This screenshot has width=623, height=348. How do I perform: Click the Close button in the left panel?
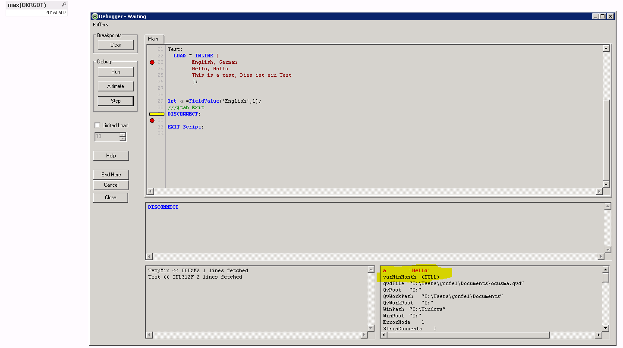(111, 198)
